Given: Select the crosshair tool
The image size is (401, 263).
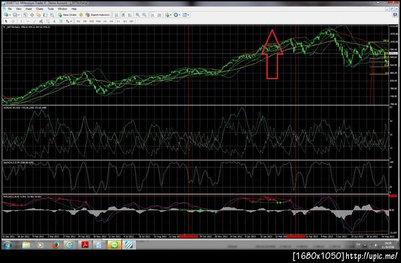Looking at the screenshot, I should [x=13, y=21].
